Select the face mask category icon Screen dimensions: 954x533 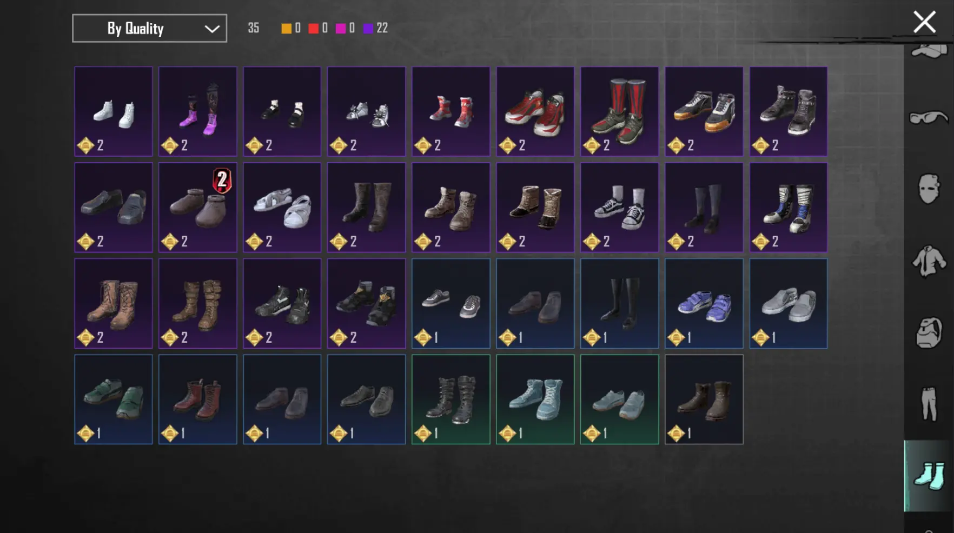point(929,189)
